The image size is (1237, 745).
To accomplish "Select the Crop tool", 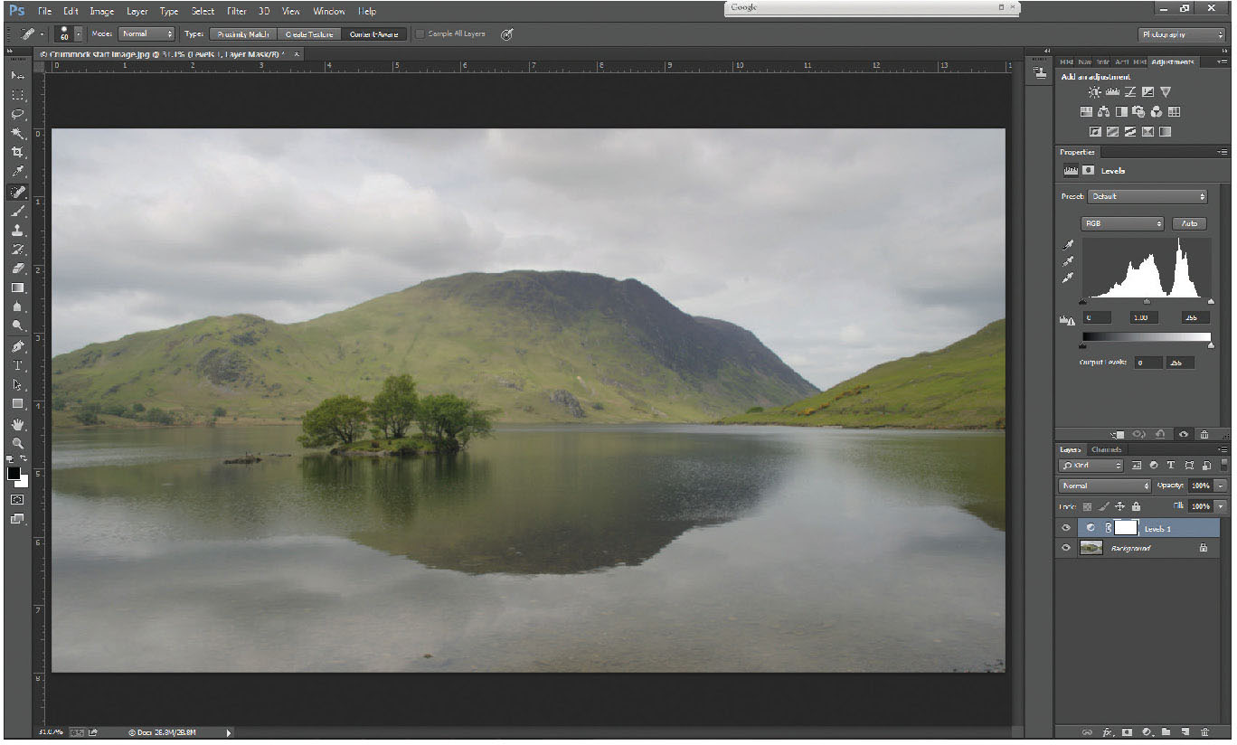I will point(17,153).
